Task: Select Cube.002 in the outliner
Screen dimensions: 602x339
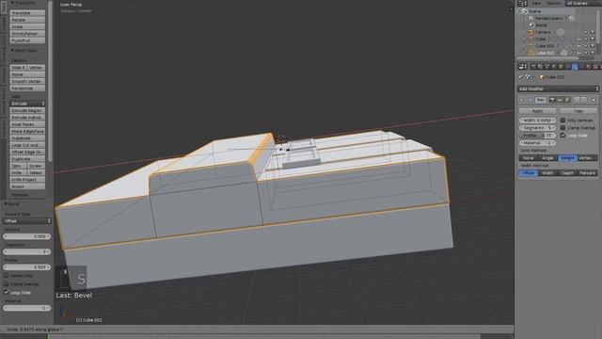Action: point(545,53)
